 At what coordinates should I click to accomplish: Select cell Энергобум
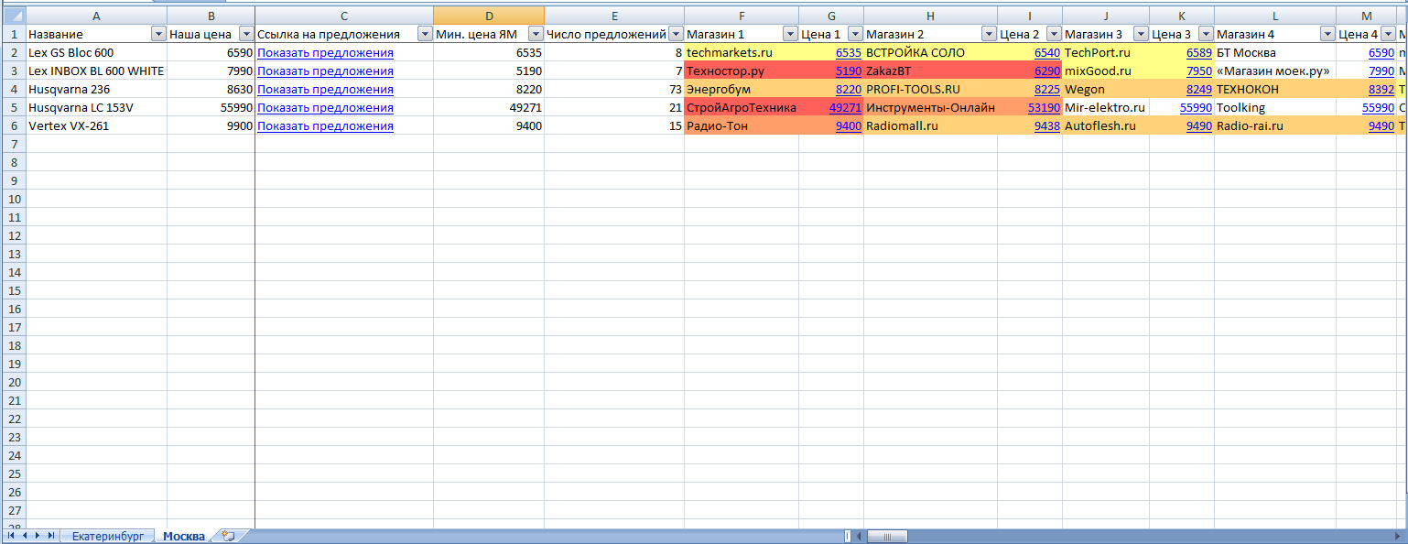point(742,89)
